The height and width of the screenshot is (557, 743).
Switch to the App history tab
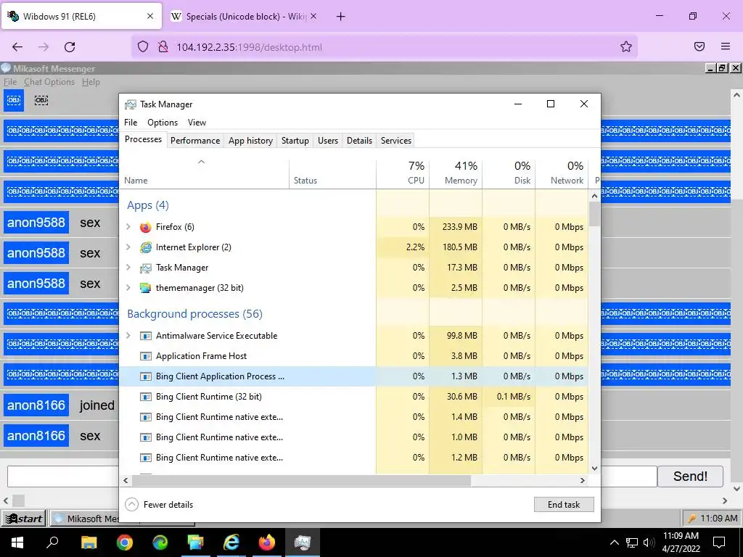coord(250,141)
